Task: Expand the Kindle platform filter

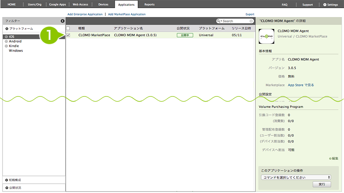Action: coord(6,46)
